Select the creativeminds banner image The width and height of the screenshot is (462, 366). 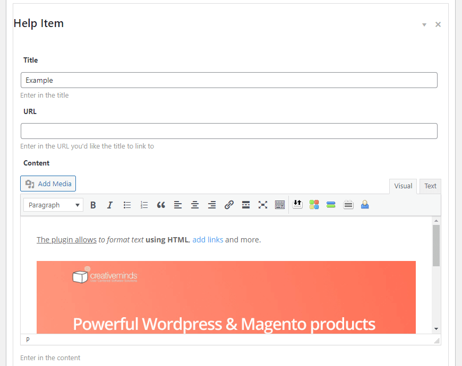coord(226,297)
